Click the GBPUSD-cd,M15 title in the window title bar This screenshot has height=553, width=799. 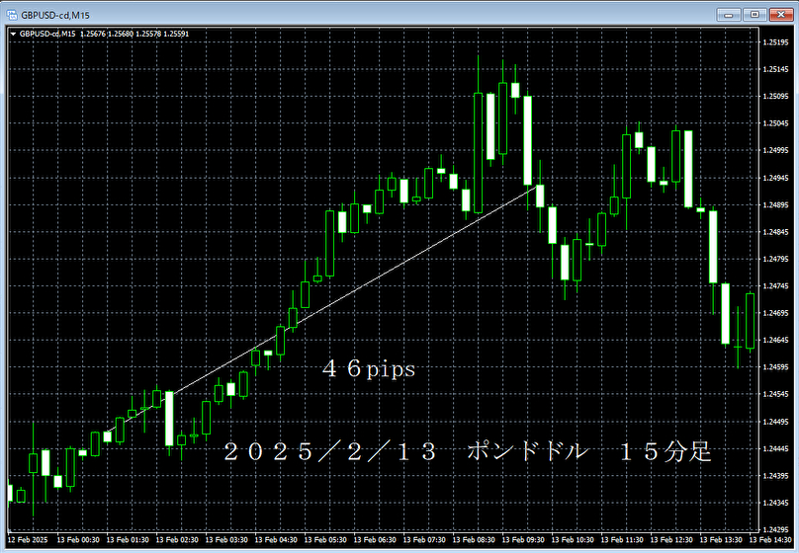point(55,15)
